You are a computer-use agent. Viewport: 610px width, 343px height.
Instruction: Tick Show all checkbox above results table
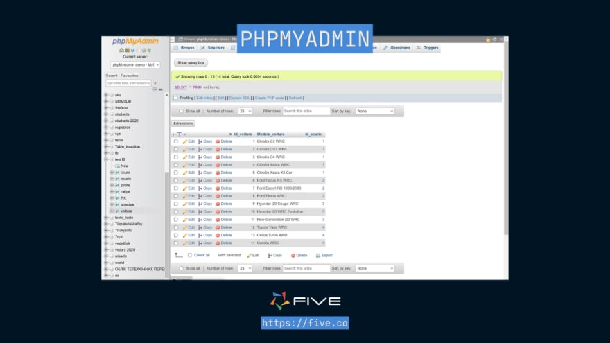click(x=182, y=112)
